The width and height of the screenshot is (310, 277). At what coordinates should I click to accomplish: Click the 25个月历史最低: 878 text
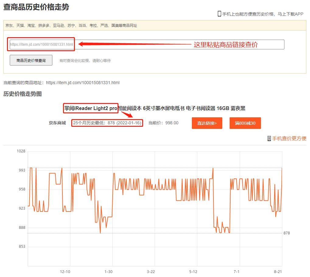click(107, 123)
